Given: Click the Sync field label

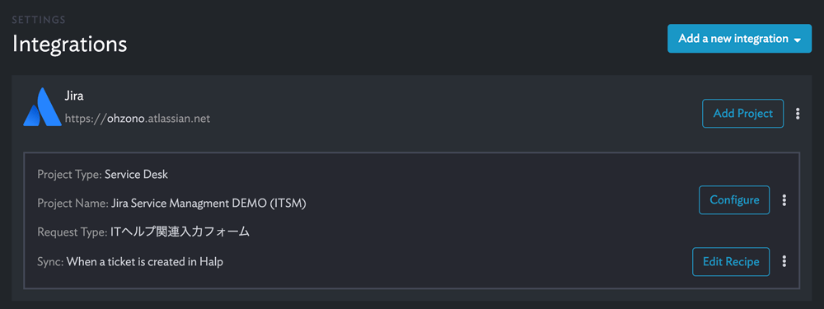Looking at the screenshot, I should coord(50,261).
